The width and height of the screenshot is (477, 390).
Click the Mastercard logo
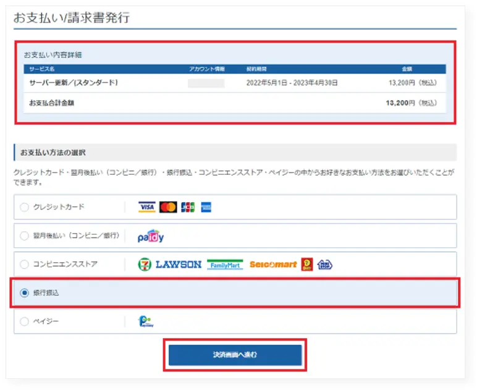click(x=168, y=207)
